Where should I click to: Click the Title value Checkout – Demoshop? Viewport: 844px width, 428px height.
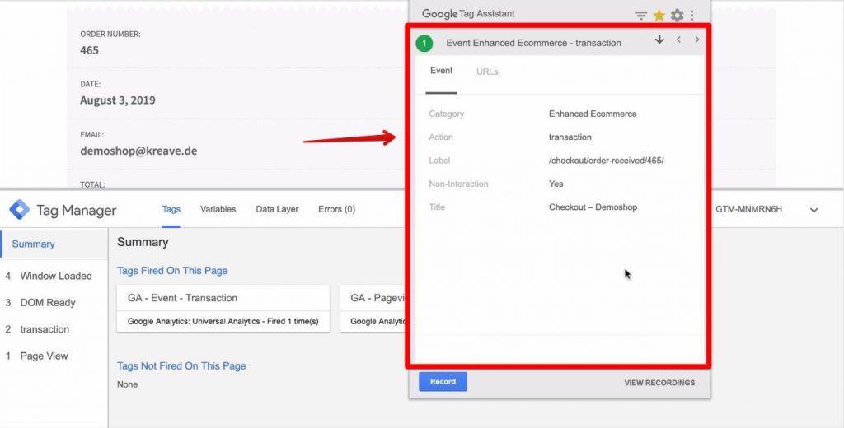pyautogui.click(x=593, y=207)
